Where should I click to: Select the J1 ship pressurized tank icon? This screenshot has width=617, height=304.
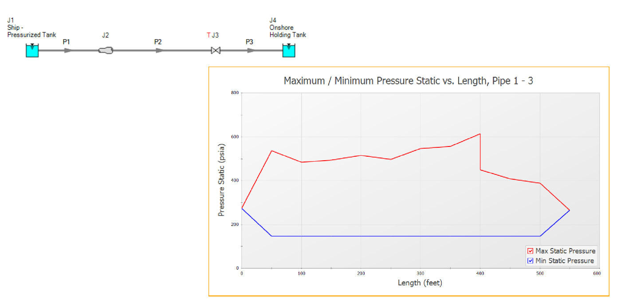click(x=32, y=51)
